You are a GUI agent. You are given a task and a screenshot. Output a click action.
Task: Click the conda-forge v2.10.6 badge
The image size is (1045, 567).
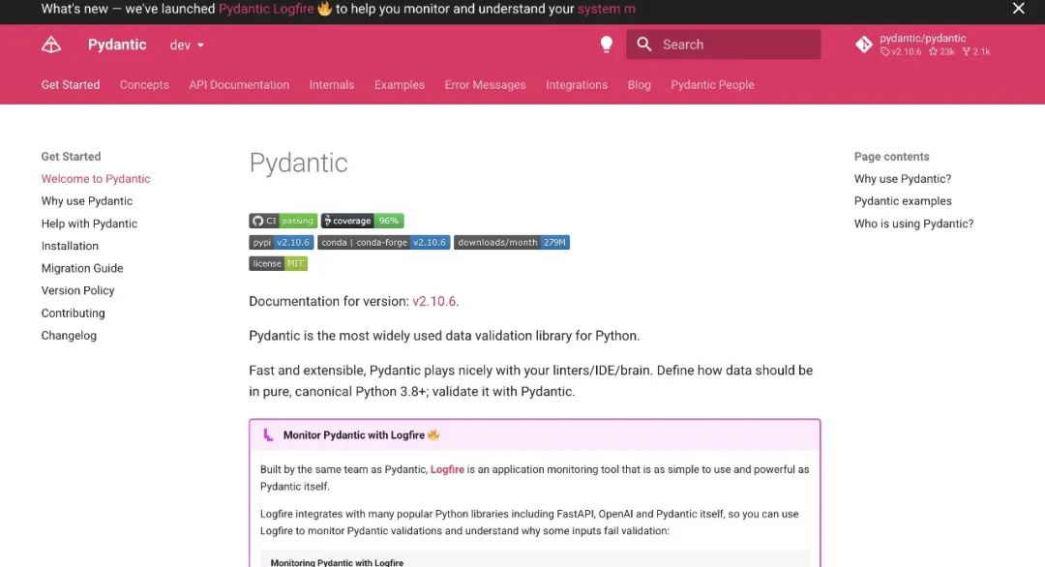click(384, 242)
